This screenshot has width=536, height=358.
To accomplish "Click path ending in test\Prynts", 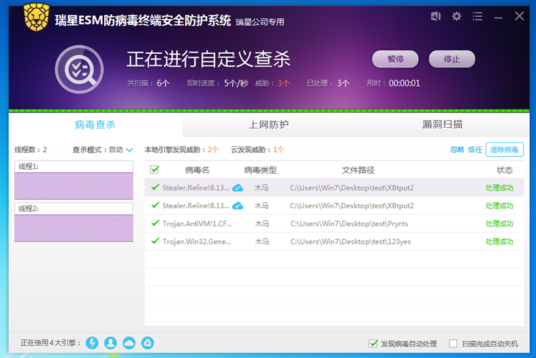I will 349,224.
